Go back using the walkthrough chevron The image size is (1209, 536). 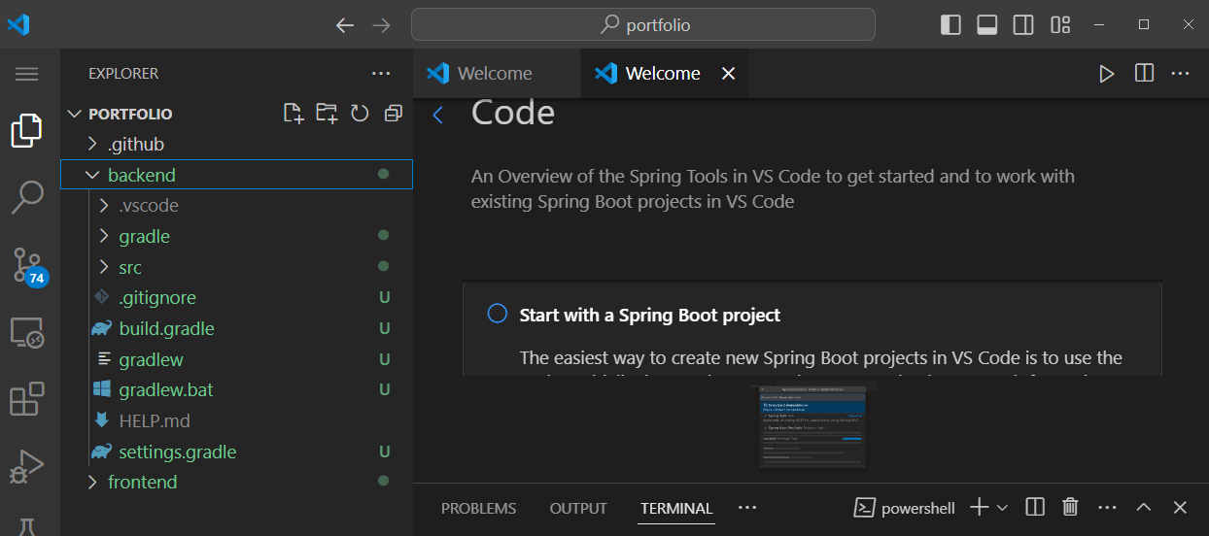tap(438, 115)
